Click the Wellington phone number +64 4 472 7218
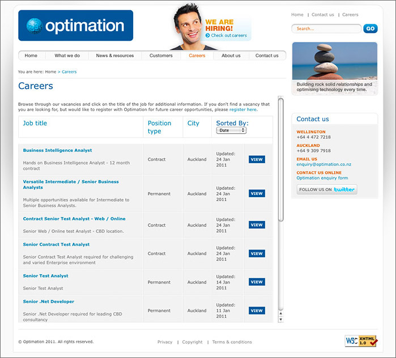Image resolution: width=396 pixels, height=358 pixels. pos(313,137)
